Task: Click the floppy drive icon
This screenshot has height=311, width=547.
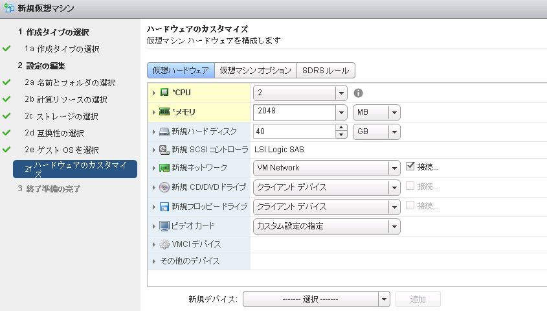Action: pyautogui.click(x=164, y=207)
